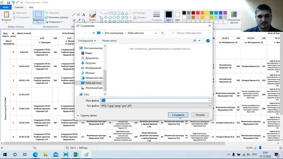Choose the straight line shape

pyautogui.click(x=102, y=13)
